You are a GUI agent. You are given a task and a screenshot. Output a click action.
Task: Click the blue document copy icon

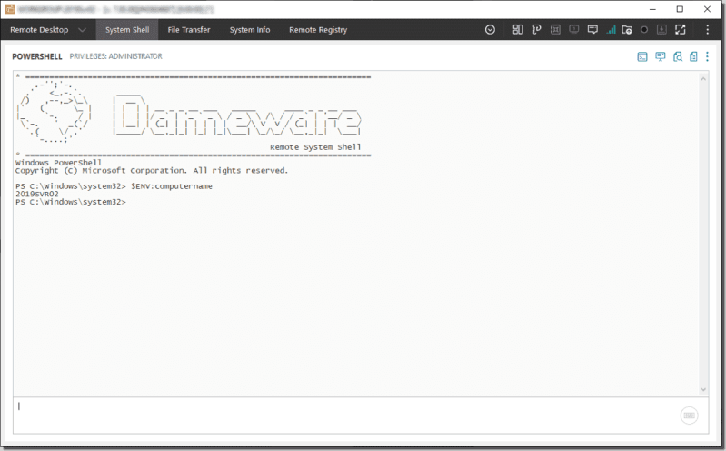pyautogui.click(x=693, y=56)
